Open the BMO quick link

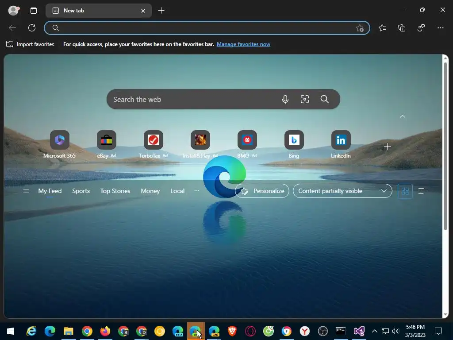point(247,144)
